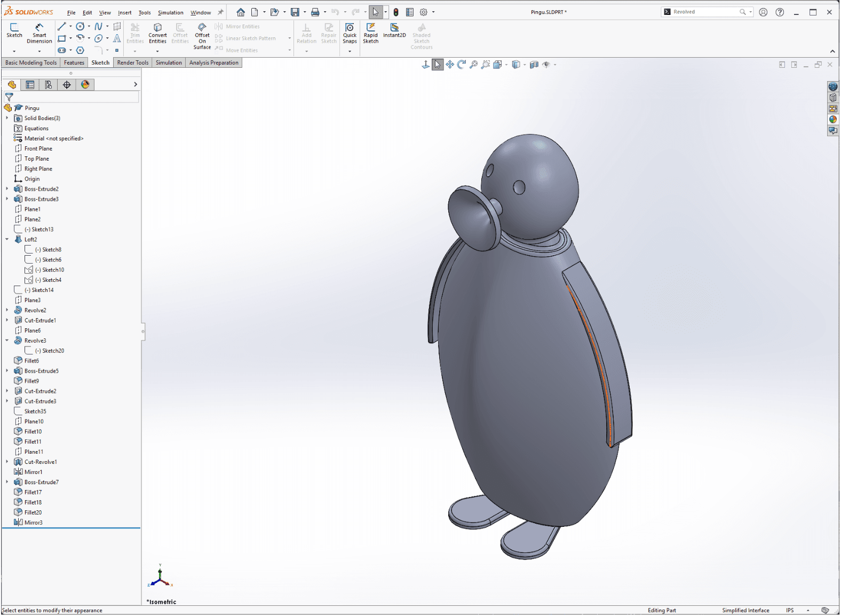Viewport: 841px width, 616px height.
Task: Expand the Boss-Extrude7 feature
Action: 7,482
